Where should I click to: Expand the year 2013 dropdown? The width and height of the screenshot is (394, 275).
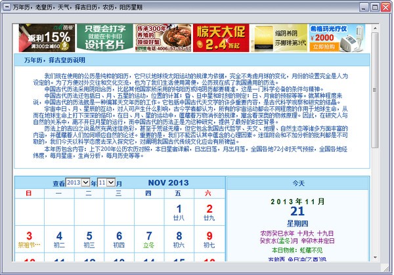pos(85,182)
